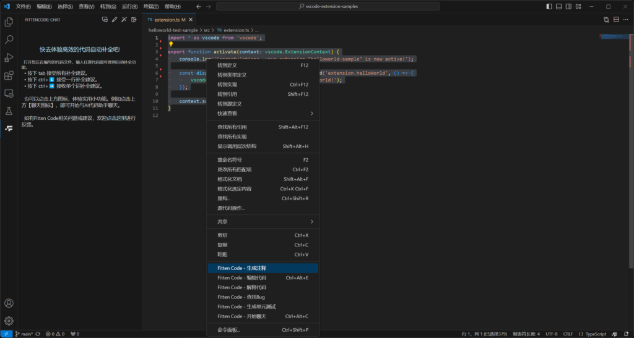The width and height of the screenshot is (634, 338).
Task: Open the 终端(T) menu in menu bar
Action: coord(150,6)
